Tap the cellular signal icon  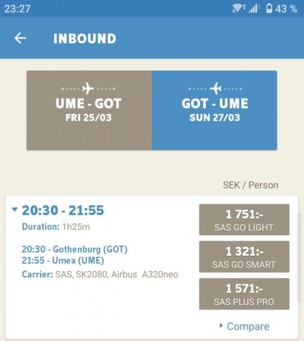pos(254,8)
